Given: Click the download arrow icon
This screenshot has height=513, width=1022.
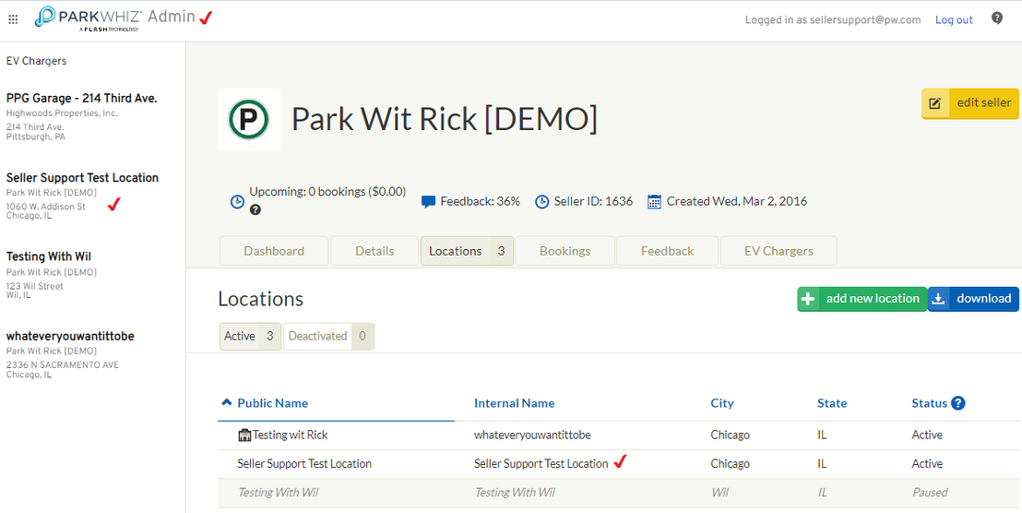Looking at the screenshot, I should click(938, 299).
